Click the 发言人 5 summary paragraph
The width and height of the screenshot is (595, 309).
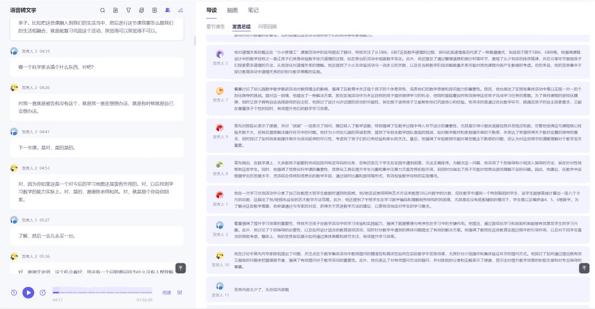(x=408, y=62)
